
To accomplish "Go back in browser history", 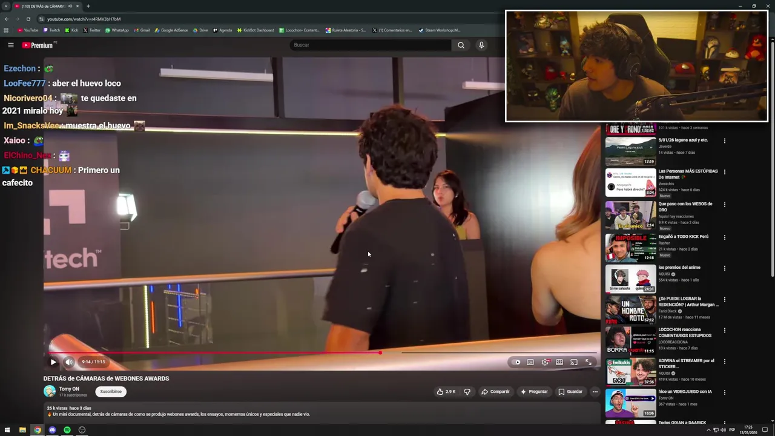I will click(x=7, y=19).
